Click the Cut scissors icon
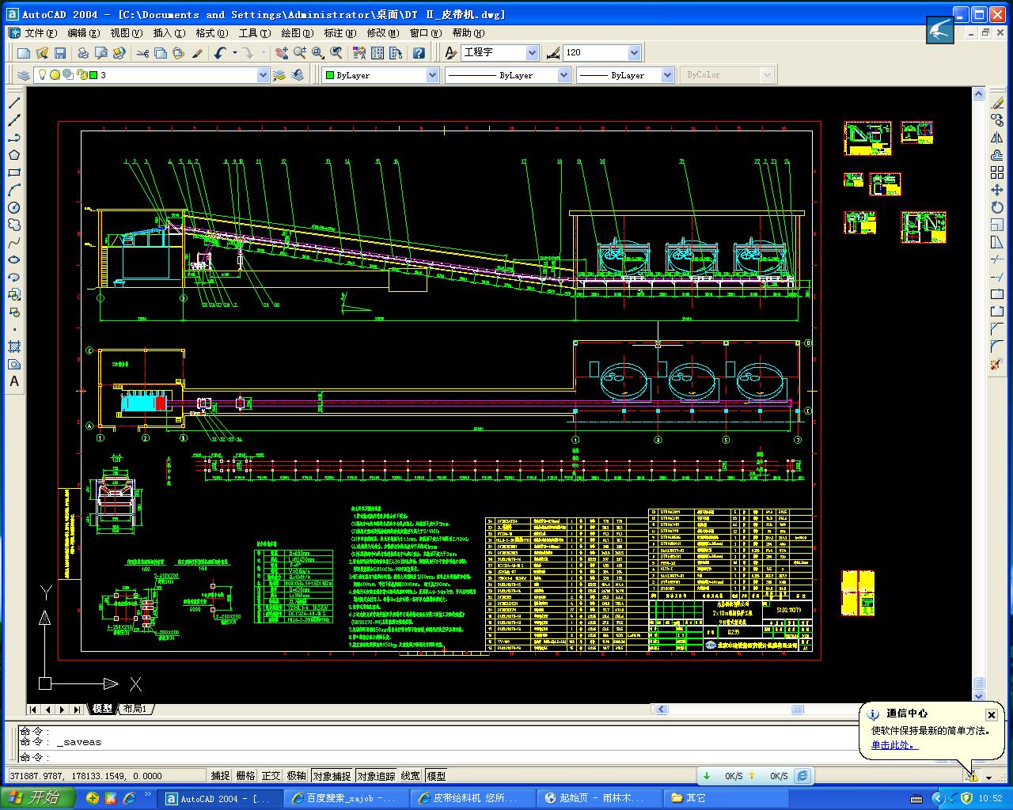The image size is (1013, 810). point(142,53)
